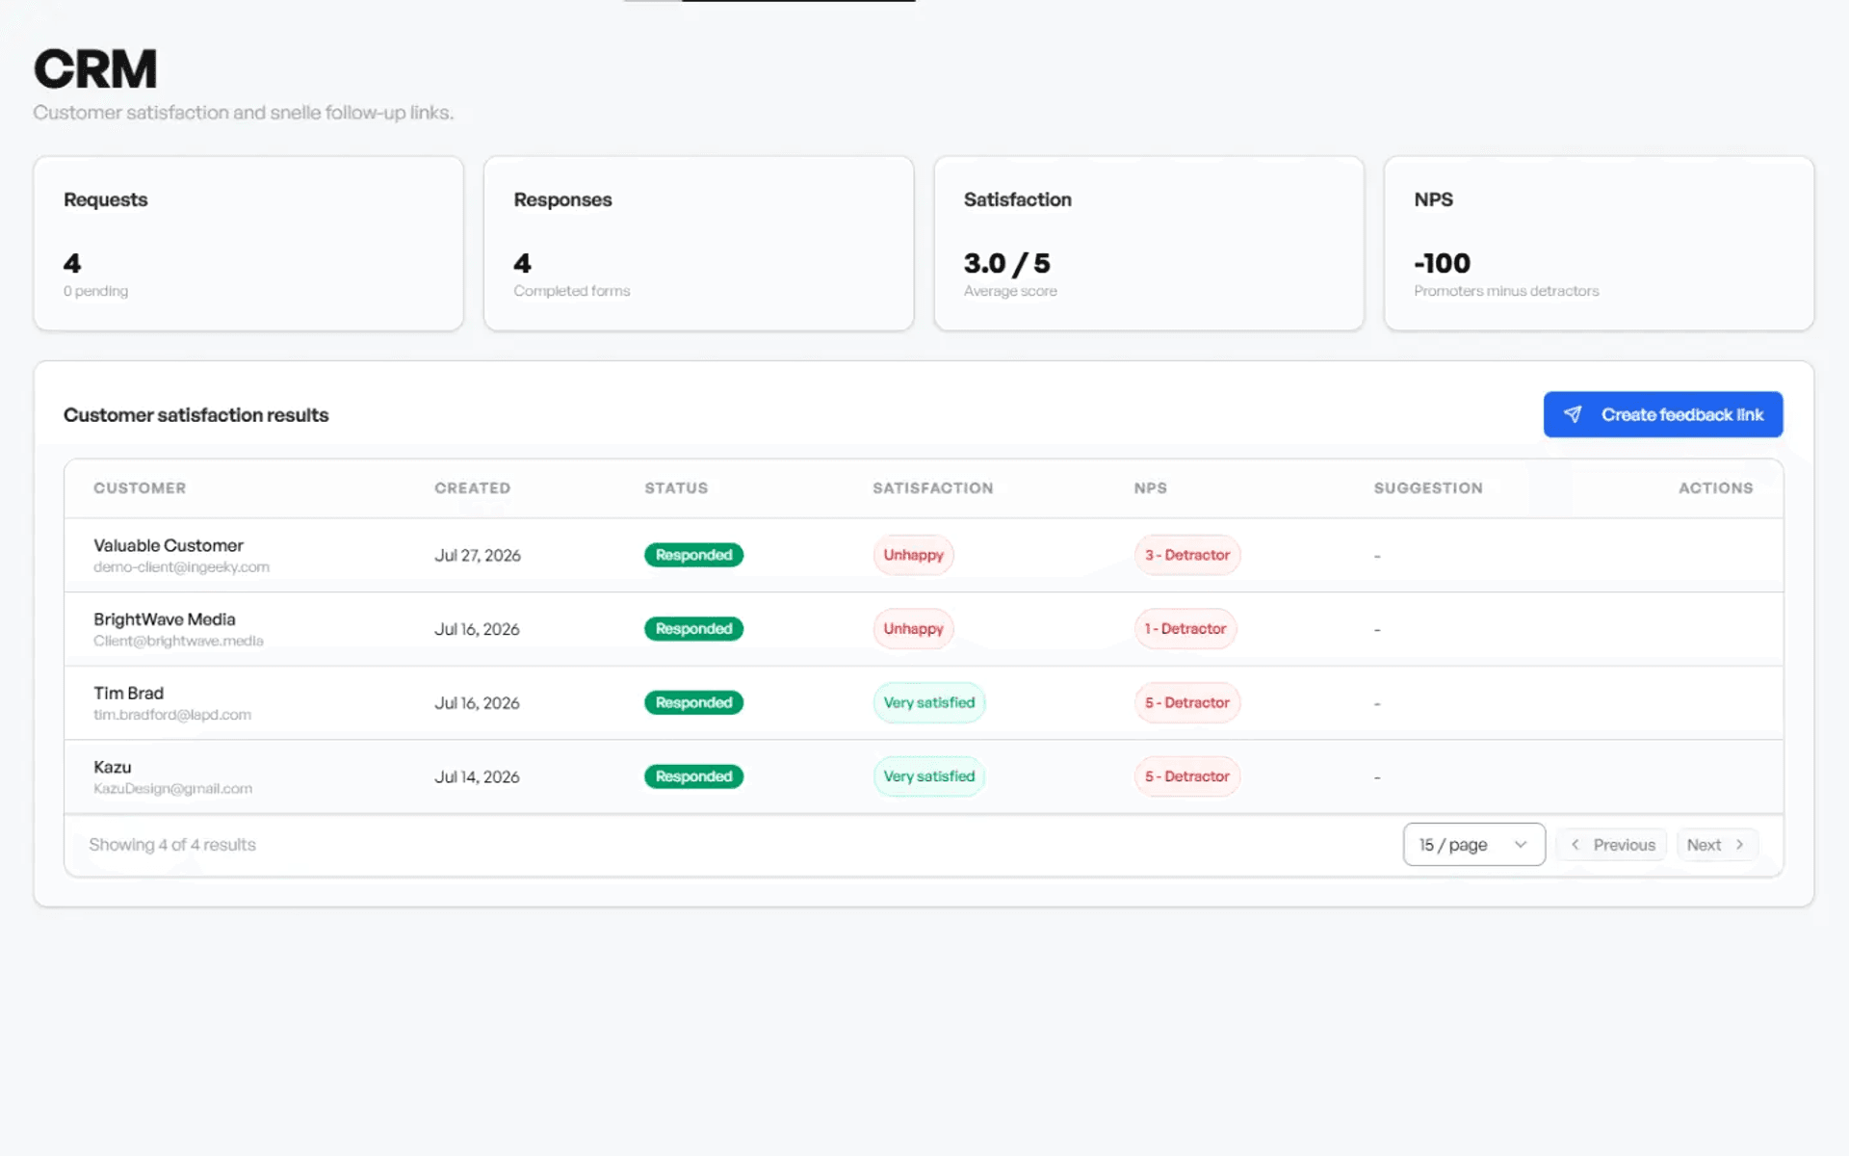Click Responded badge in Kazu row

[x=693, y=776]
